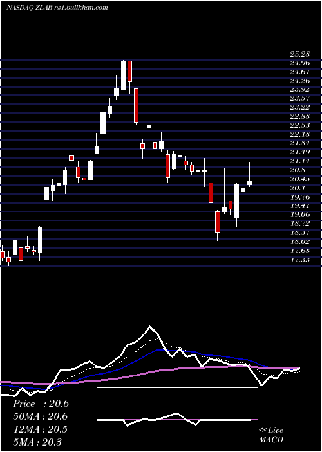Select the 17.68 price axis label

click(x=299, y=251)
